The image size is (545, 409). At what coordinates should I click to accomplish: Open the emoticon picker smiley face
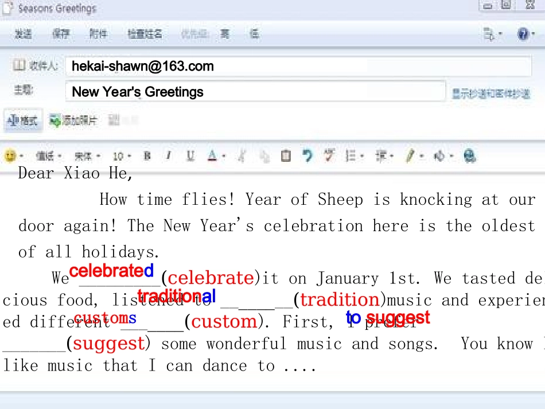pos(10,155)
